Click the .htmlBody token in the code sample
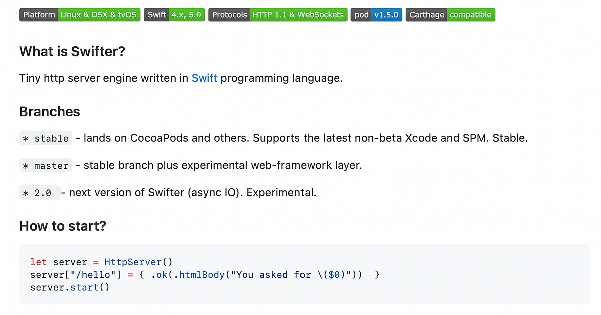This screenshot has width=601, height=315. 199,275
